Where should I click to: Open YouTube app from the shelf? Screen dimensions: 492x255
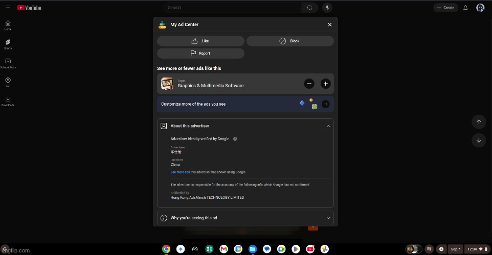[310, 249]
